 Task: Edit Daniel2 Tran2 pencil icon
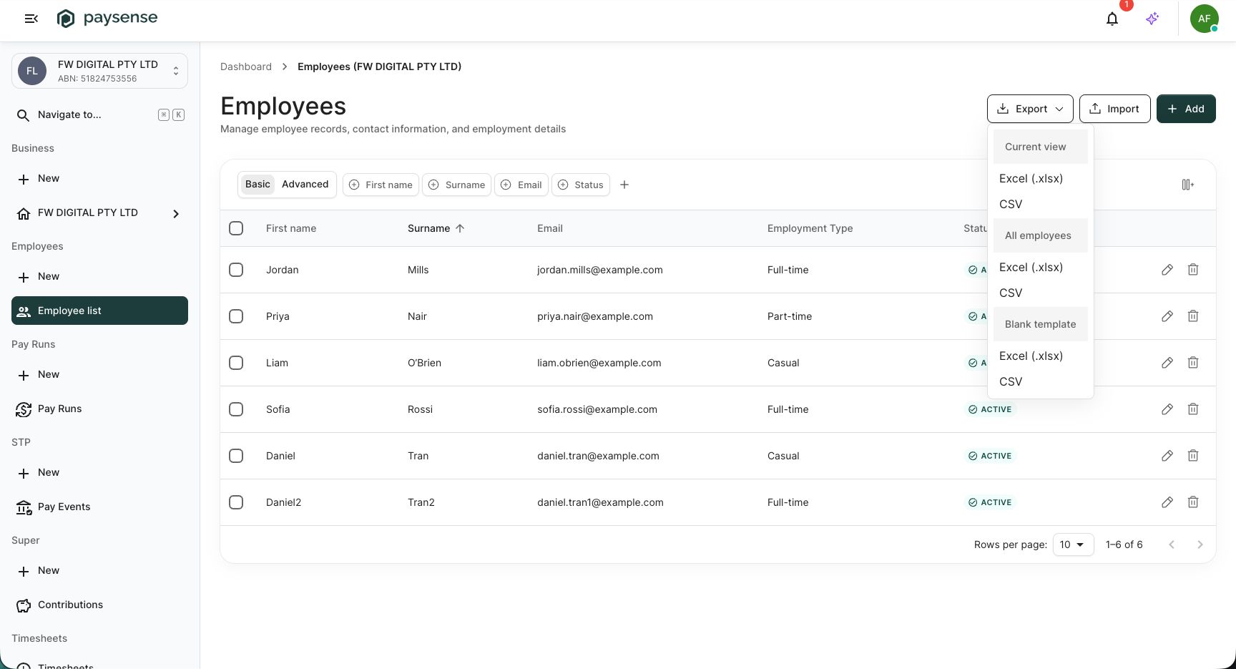[1167, 502]
